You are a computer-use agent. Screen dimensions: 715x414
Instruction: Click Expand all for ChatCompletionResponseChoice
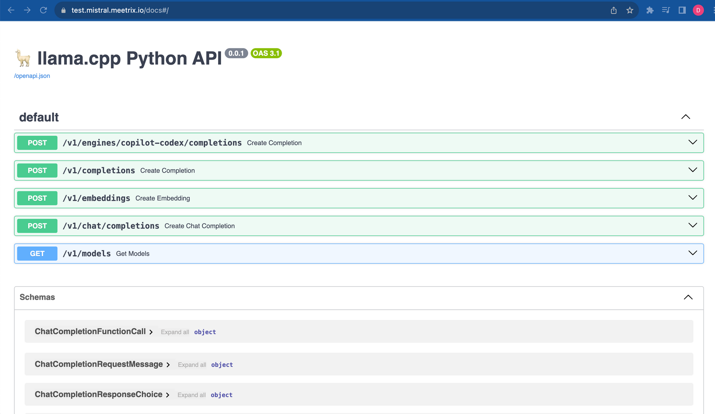[192, 395]
